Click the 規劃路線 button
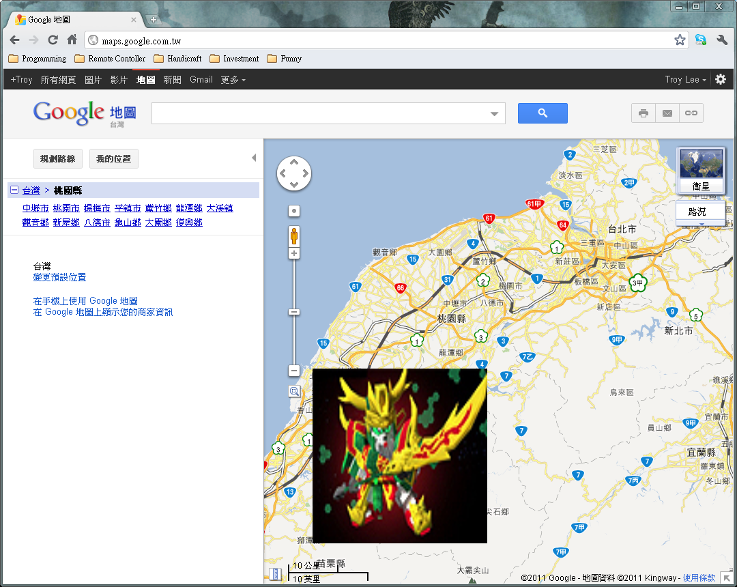The height and width of the screenshot is (587, 737). point(58,159)
